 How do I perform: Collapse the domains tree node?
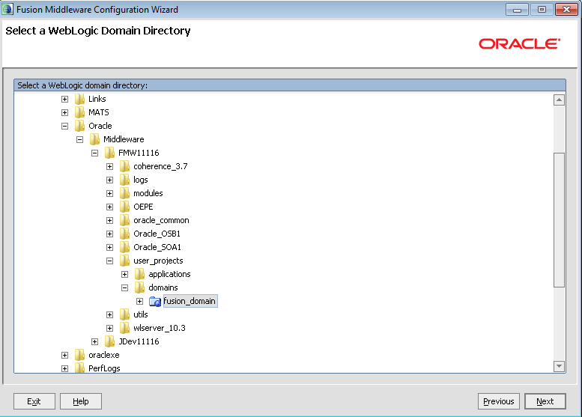pos(125,287)
